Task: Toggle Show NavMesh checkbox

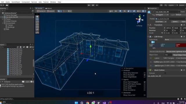Action: click(145, 75)
